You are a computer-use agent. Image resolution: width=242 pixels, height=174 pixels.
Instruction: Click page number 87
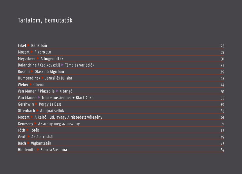pyautogui.click(x=223, y=150)
